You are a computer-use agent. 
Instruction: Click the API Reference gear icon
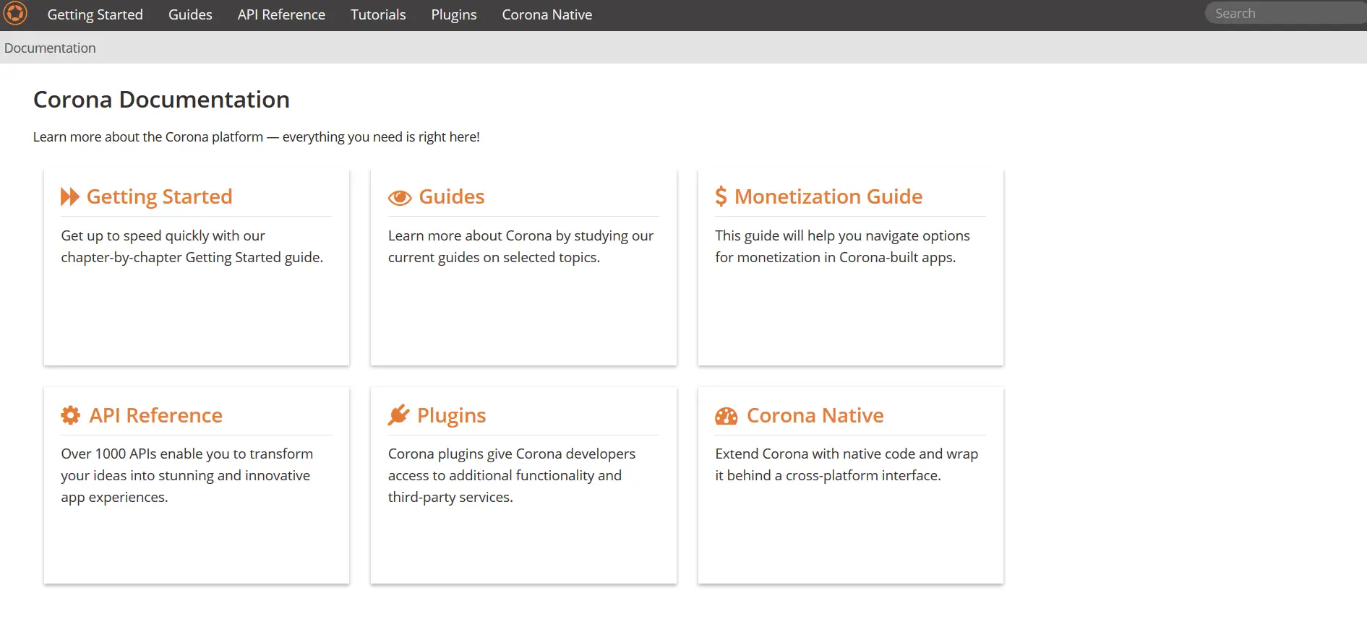click(71, 415)
